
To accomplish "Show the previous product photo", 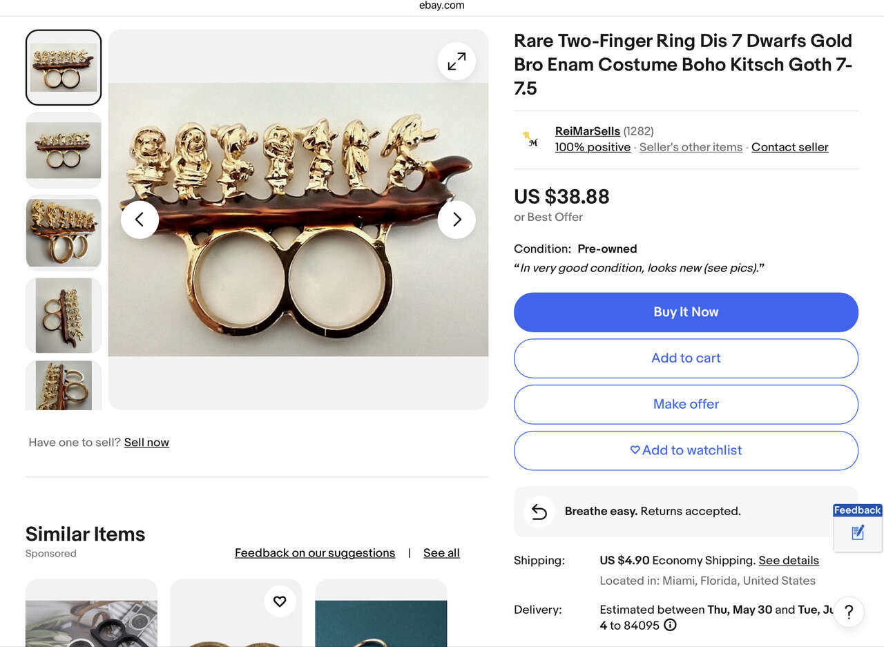I will 140,220.
